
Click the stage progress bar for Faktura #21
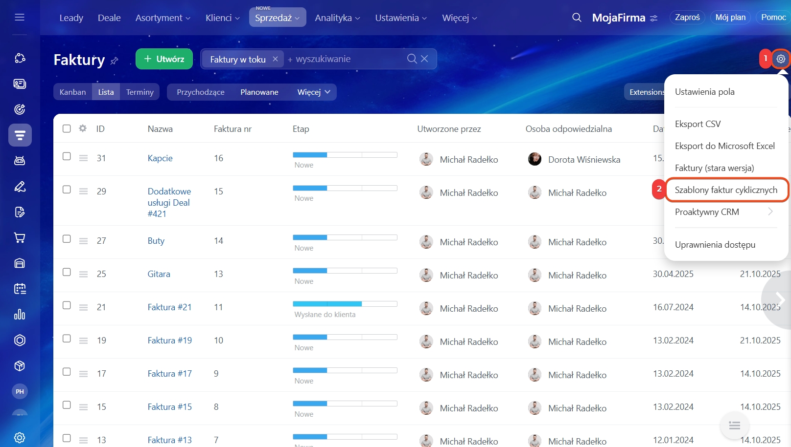click(345, 304)
